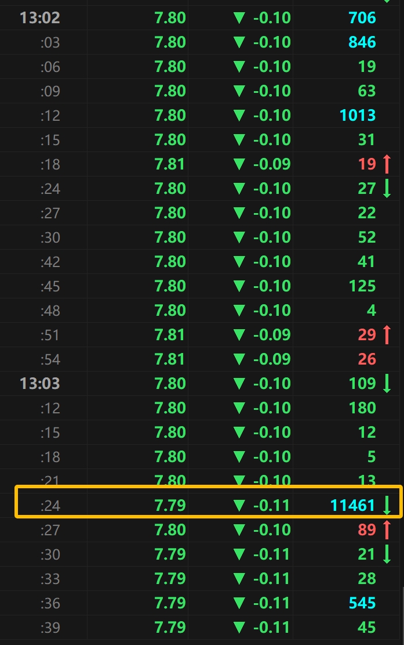Image resolution: width=404 pixels, height=645 pixels.
Task: Click change -0.09 in the :51 row
Action: tap(272, 335)
